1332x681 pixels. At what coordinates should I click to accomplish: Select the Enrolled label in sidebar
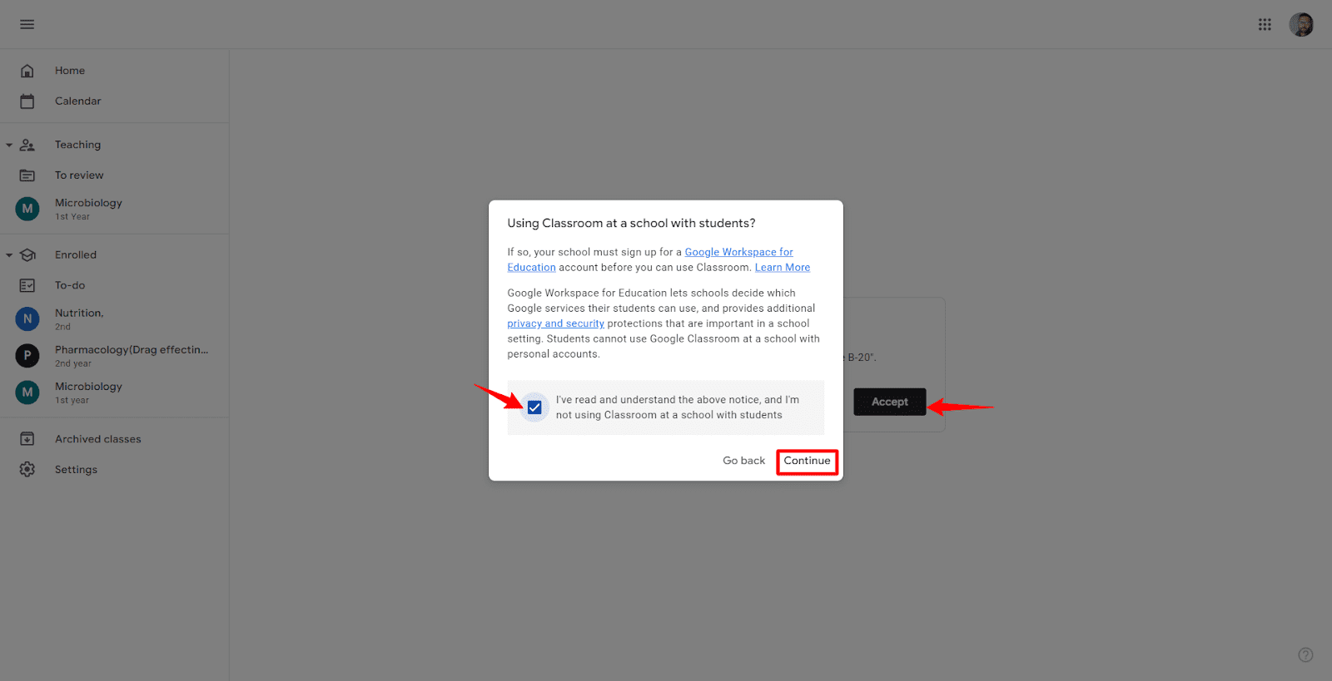tap(76, 255)
